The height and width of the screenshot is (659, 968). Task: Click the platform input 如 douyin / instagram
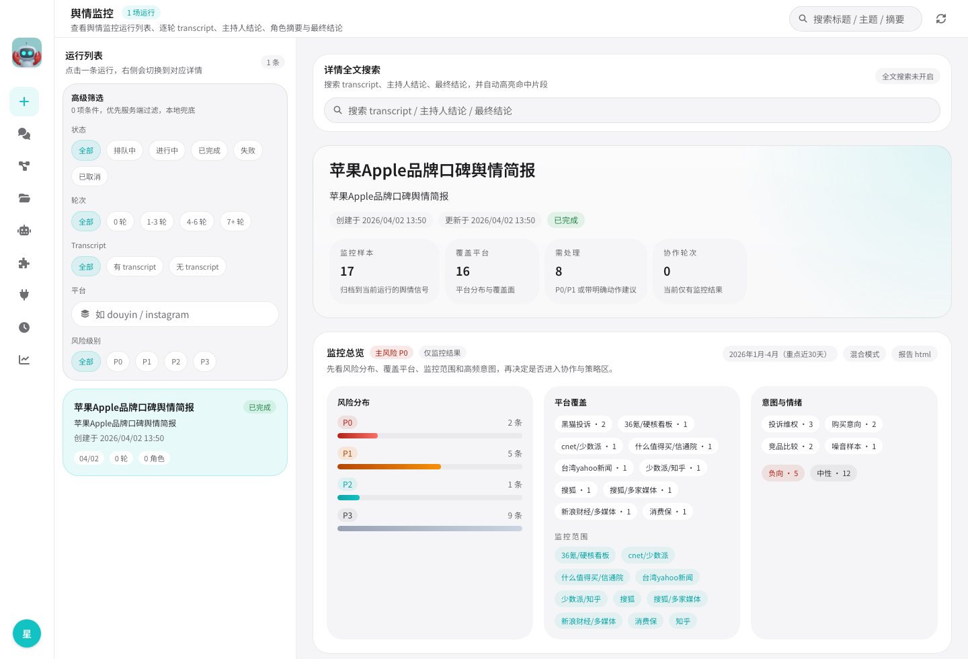175,314
